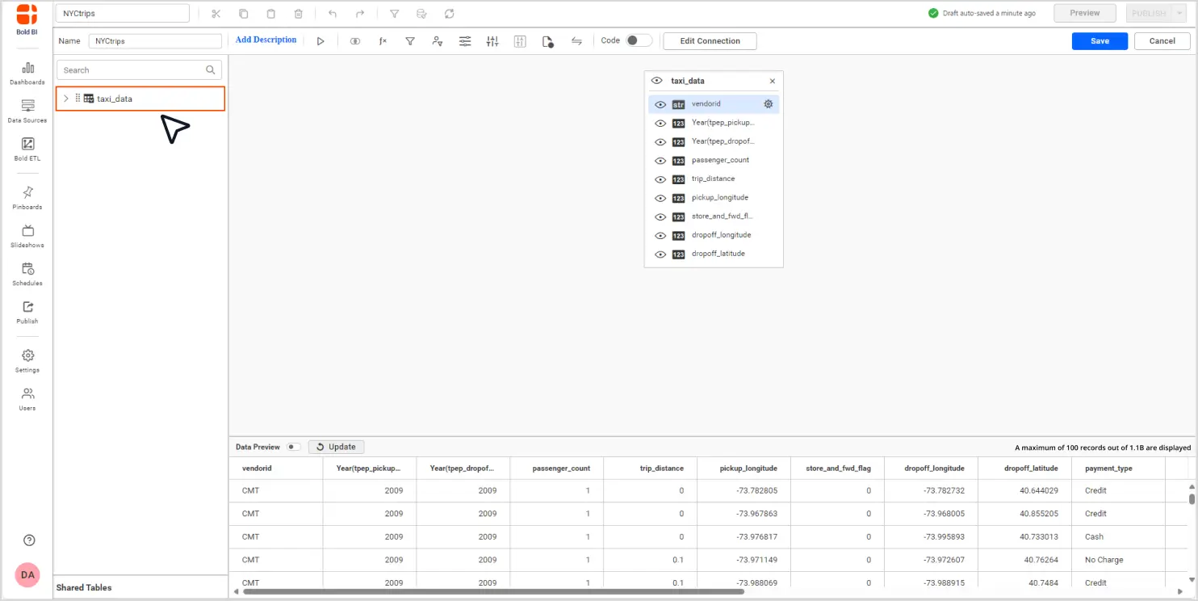This screenshot has width=1198, height=601.
Task: Click the funnel filter icon beside fx
Action: click(410, 41)
